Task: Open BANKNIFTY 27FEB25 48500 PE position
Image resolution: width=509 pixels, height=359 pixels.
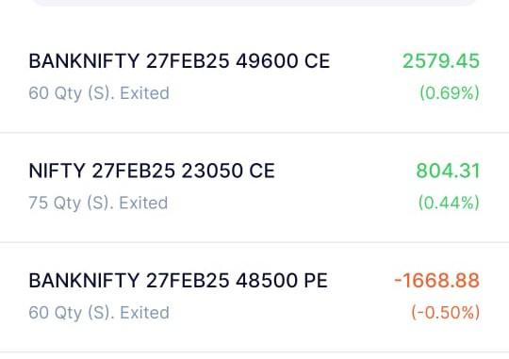Action: click(254, 298)
